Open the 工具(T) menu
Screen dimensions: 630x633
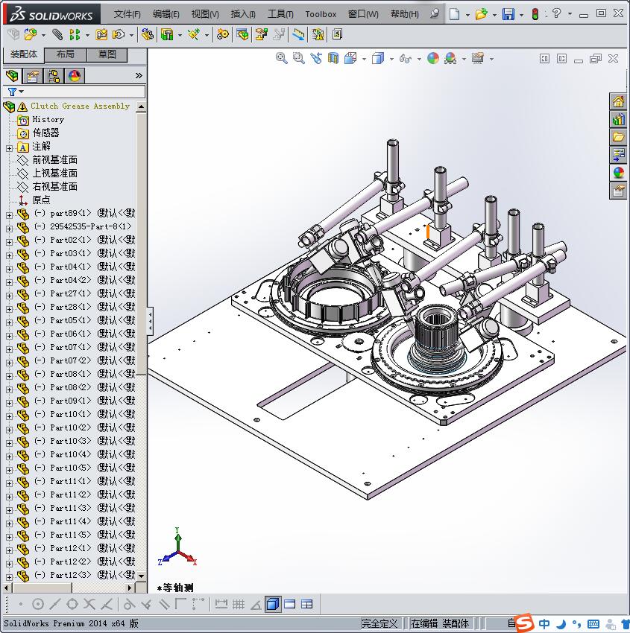click(x=280, y=14)
